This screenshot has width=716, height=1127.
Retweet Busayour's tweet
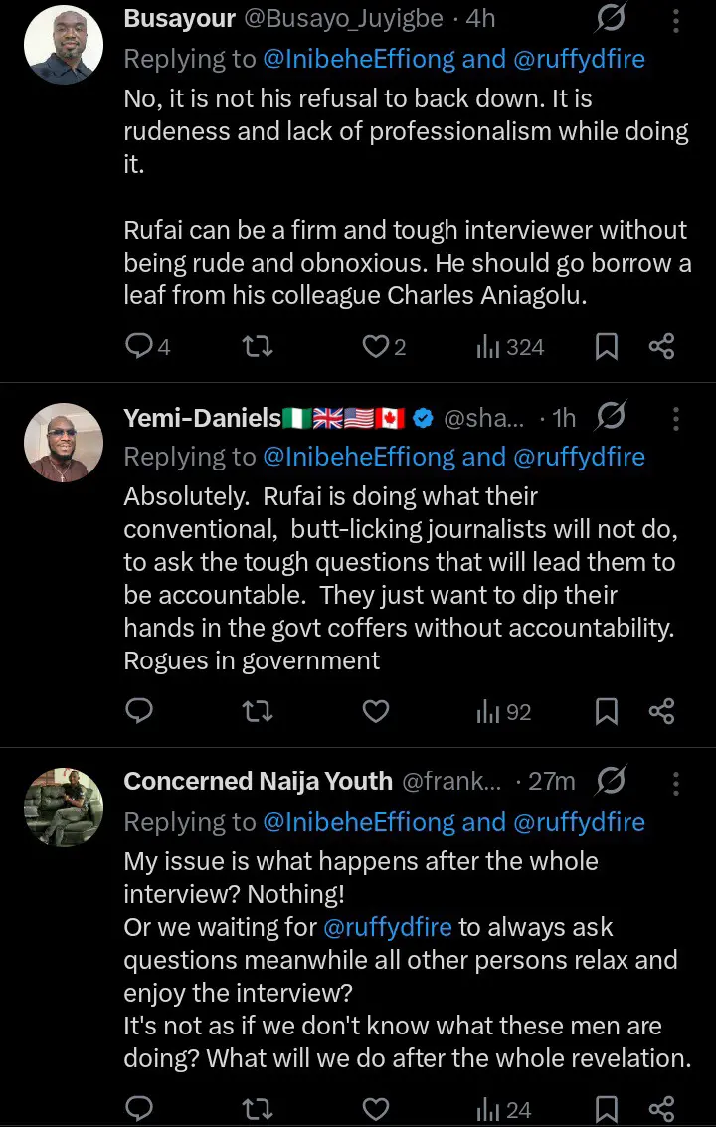point(258,346)
